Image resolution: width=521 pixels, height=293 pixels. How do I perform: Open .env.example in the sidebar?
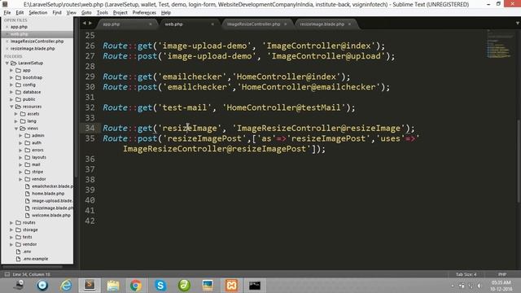(x=35, y=259)
